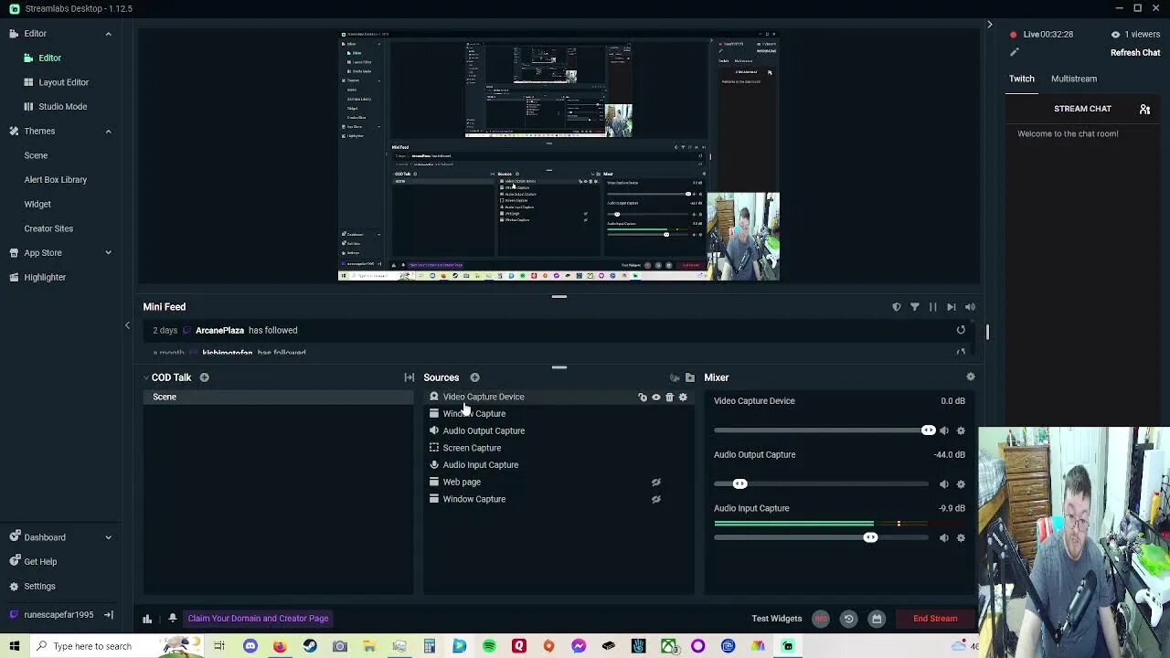Viewport: 1170px width, 658px height.
Task: Open the performance stats bar chart icon
Action: 147,619
